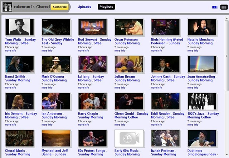Click the scroll down arrow
The height and width of the screenshot is (158, 229).
[x=226, y=155]
